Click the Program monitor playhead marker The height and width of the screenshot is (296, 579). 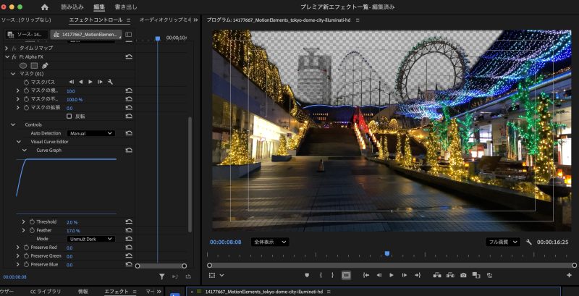[x=387, y=254]
